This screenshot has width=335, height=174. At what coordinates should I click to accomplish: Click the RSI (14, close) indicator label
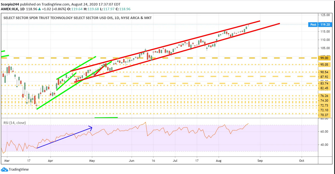tap(14, 123)
